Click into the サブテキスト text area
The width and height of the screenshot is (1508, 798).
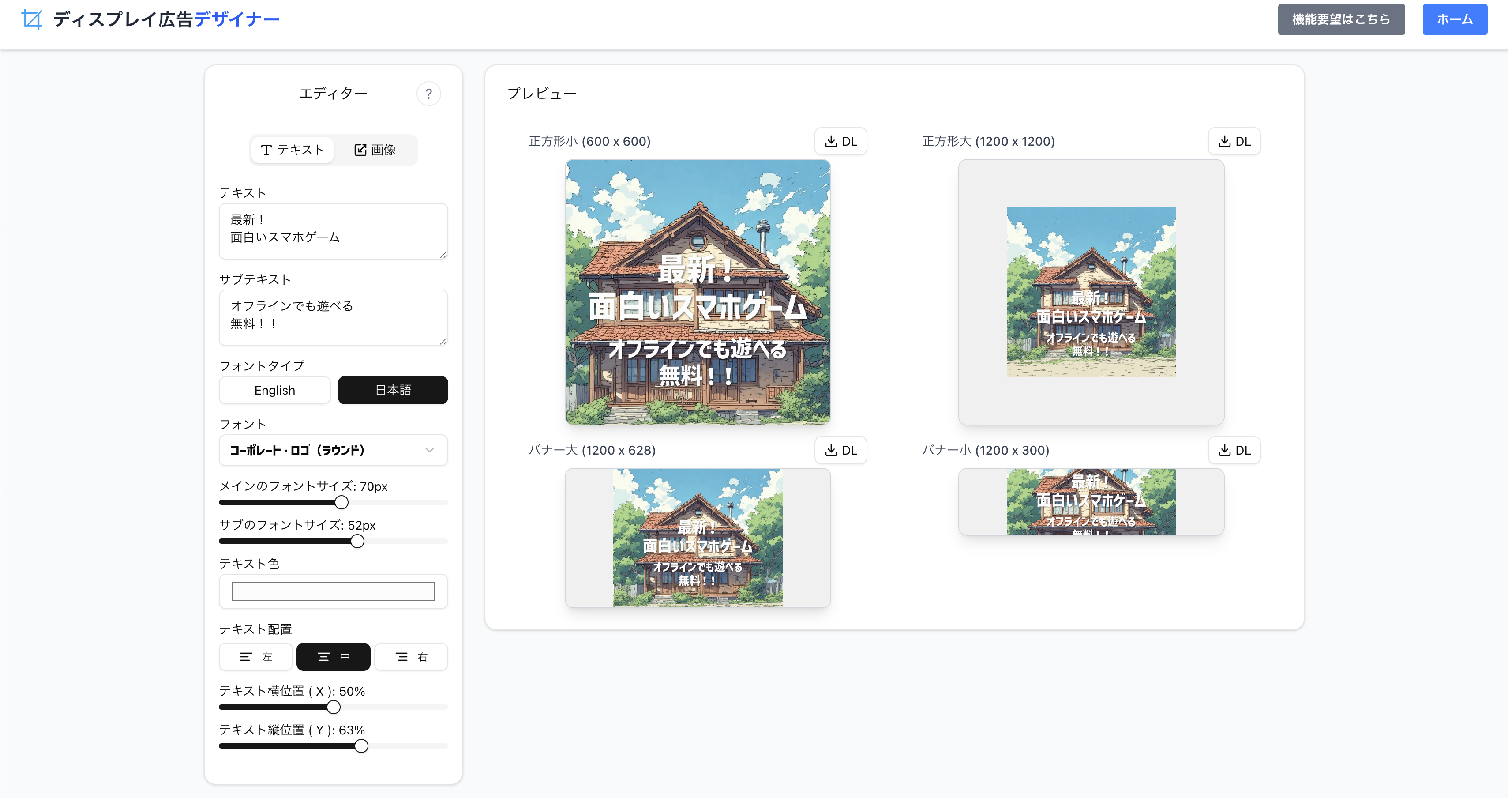333,317
